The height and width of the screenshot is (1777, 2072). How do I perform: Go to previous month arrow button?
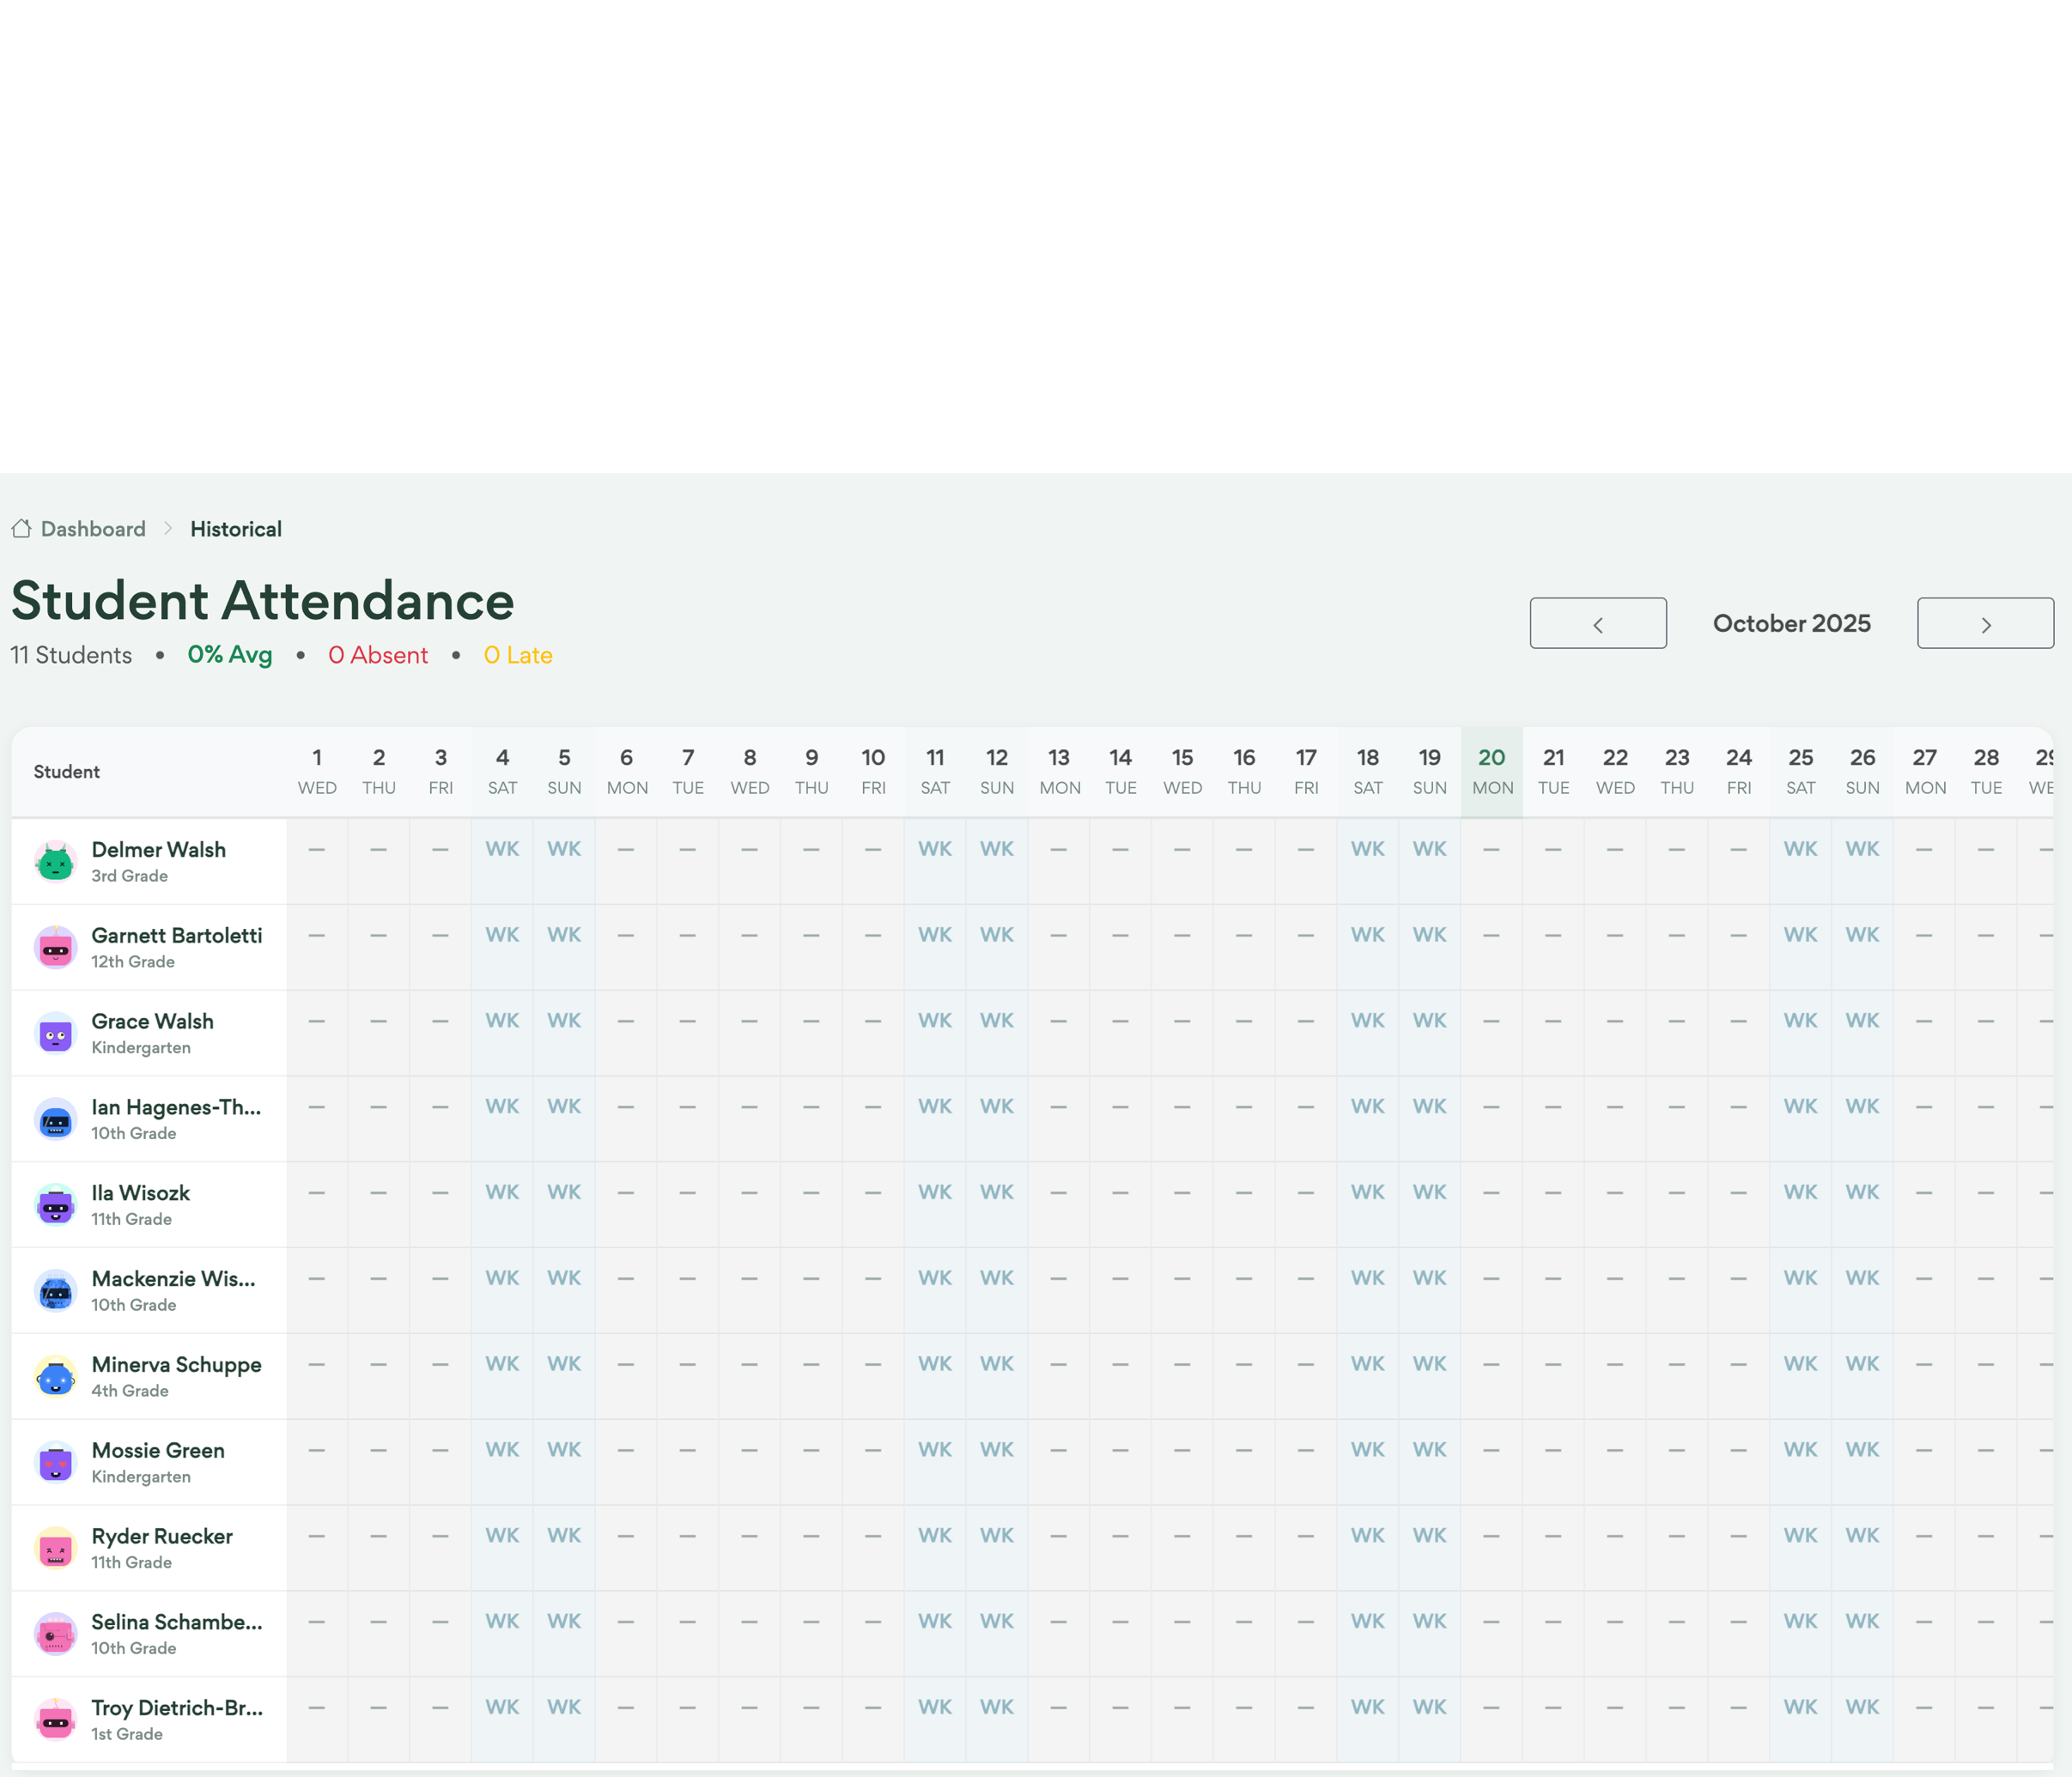(x=1597, y=623)
